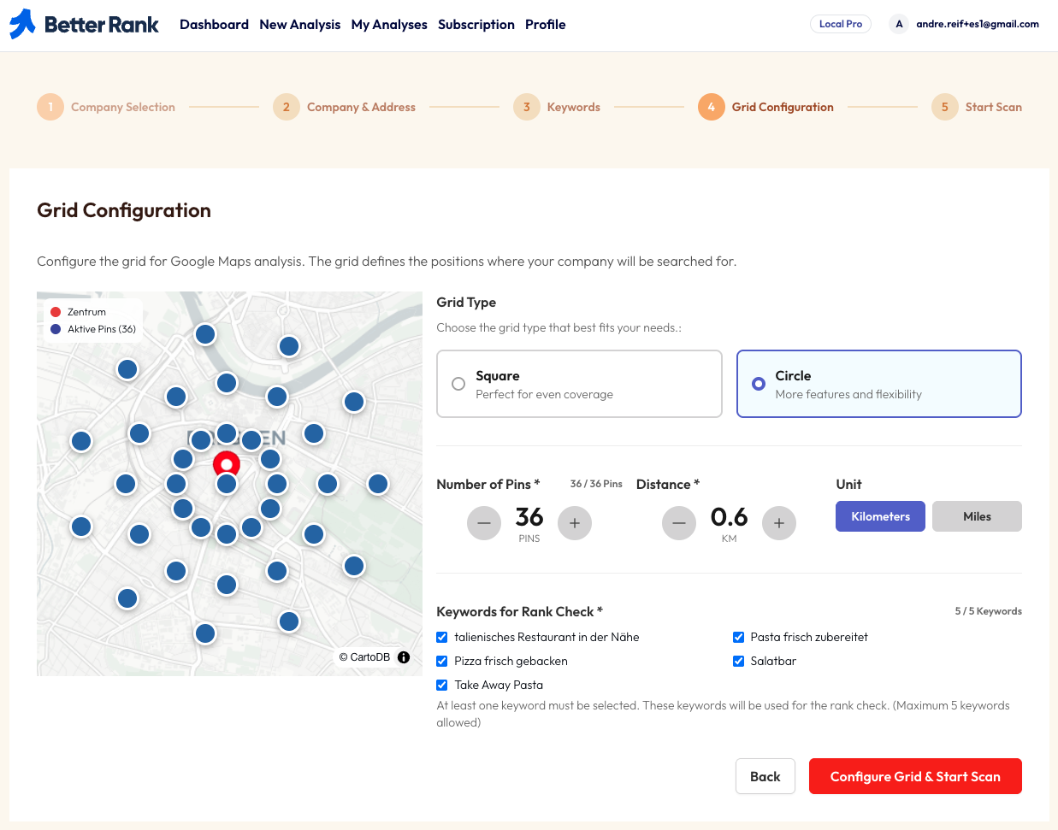Image resolution: width=1058 pixels, height=830 pixels.
Task: Select the Square grid type option
Action: (458, 384)
